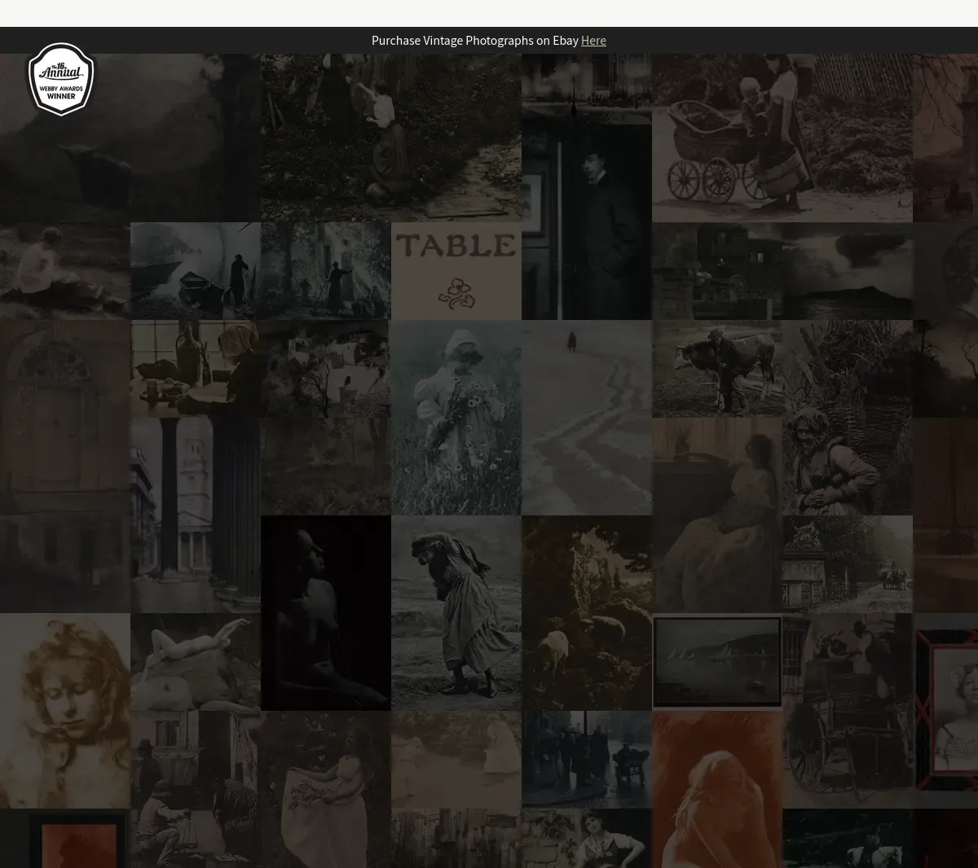The width and height of the screenshot is (978, 868).
Task: View the nude silhouette on black photo
Action: click(326, 613)
